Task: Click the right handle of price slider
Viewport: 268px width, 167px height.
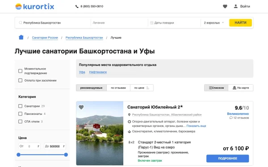Action: coord(66,155)
